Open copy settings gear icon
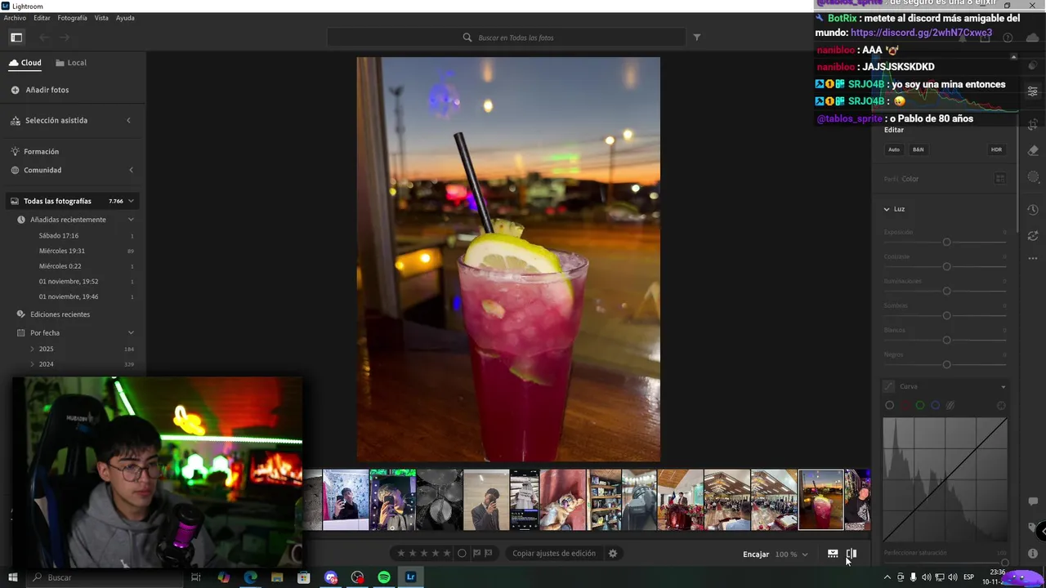 click(x=613, y=553)
